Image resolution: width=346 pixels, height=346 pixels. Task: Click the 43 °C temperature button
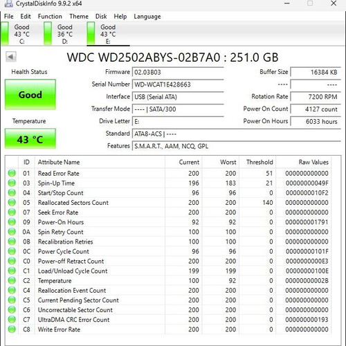30,139
